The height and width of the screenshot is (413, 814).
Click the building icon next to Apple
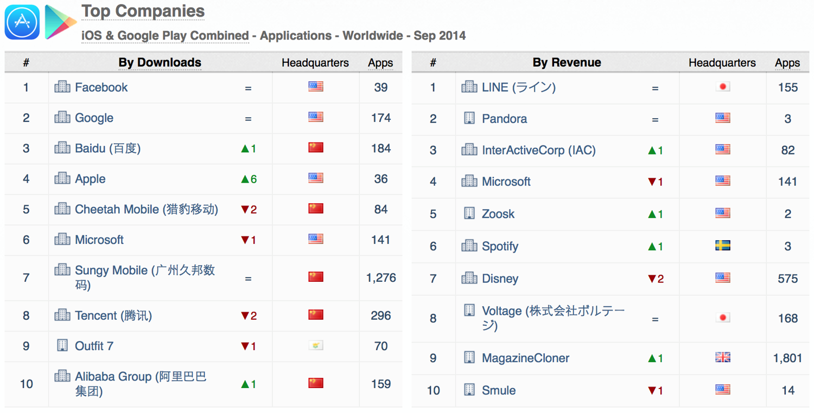coord(62,178)
